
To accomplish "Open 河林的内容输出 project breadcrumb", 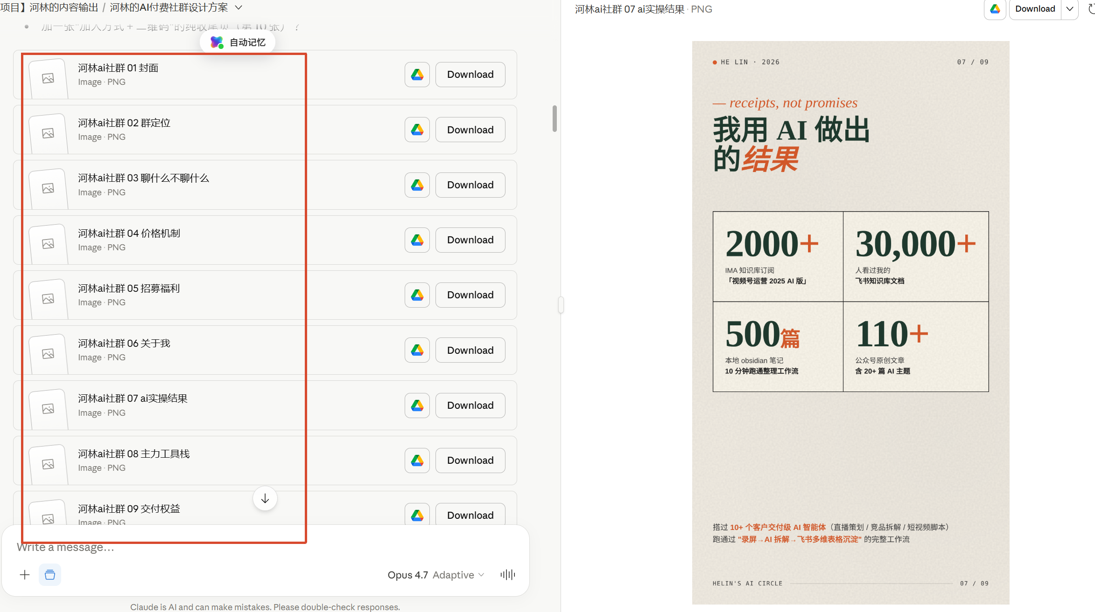I will 64,7.
